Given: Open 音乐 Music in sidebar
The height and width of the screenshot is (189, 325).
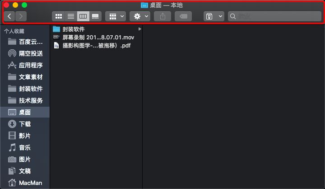Looking at the screenshot, I should coord(25,147).
